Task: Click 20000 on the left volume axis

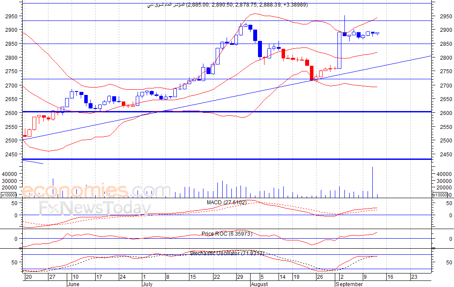Action: point(10,188)
